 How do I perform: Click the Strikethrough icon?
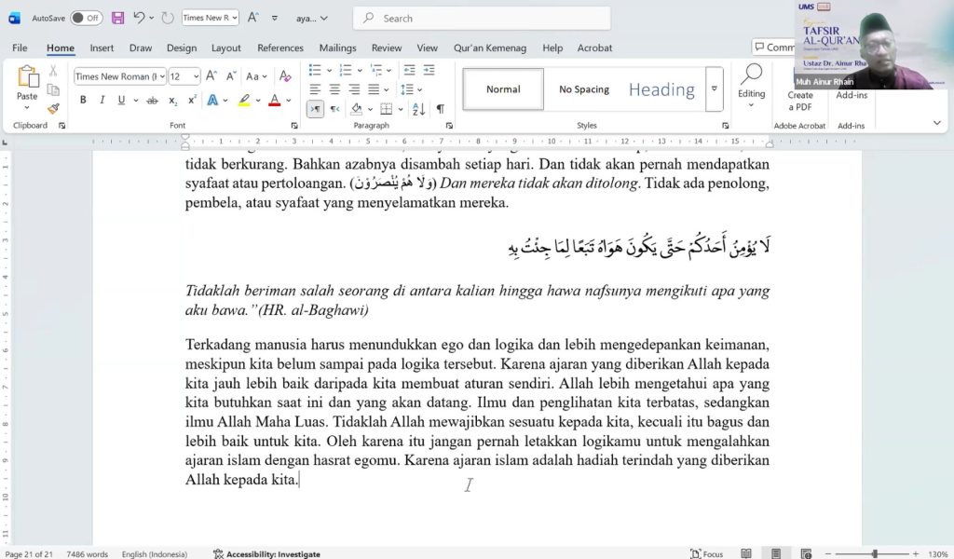tap(152, 100)
